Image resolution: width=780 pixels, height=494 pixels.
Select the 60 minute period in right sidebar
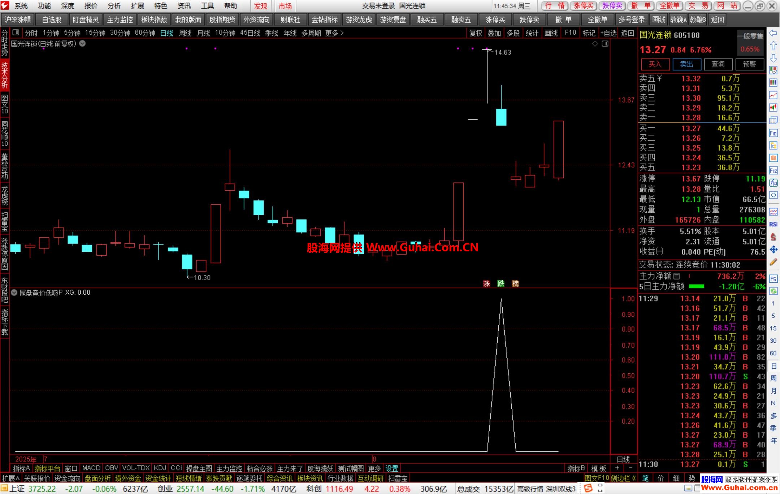pos(773,353)
